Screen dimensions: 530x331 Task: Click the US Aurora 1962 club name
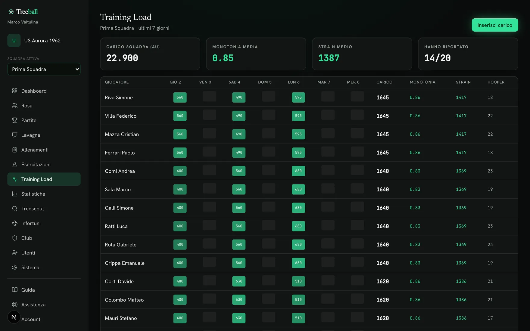tap(42, 41)
